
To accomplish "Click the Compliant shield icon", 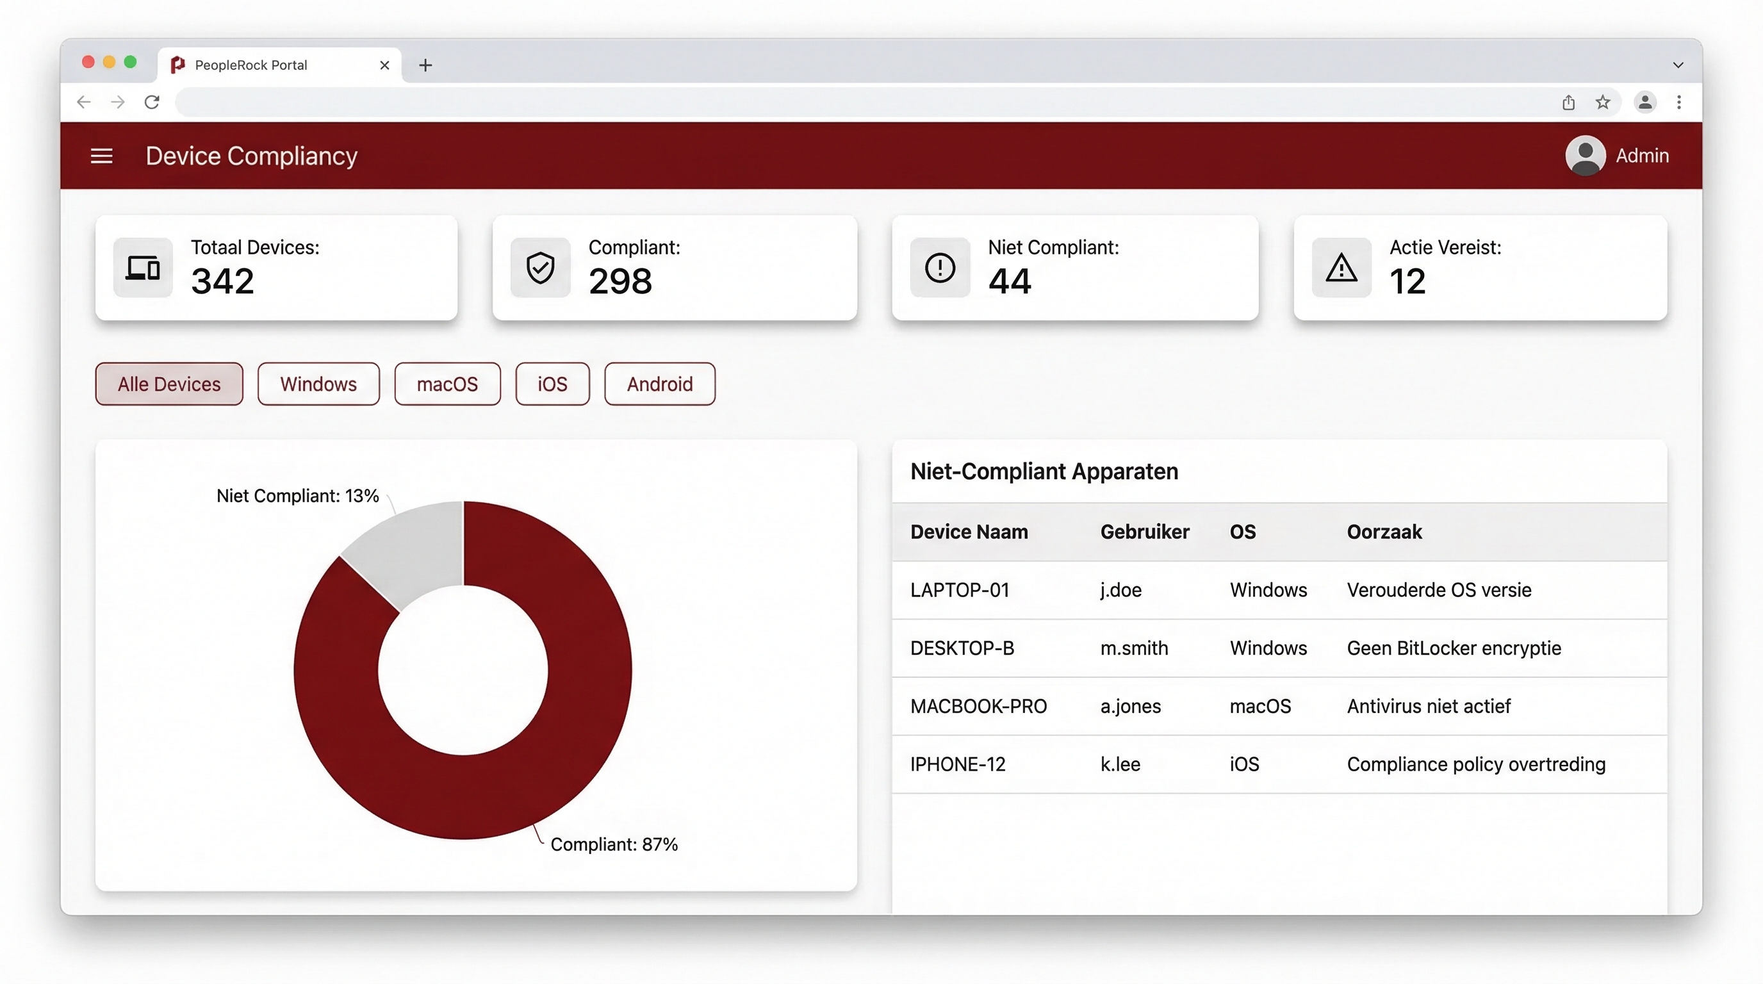I will tap(541, 268).
